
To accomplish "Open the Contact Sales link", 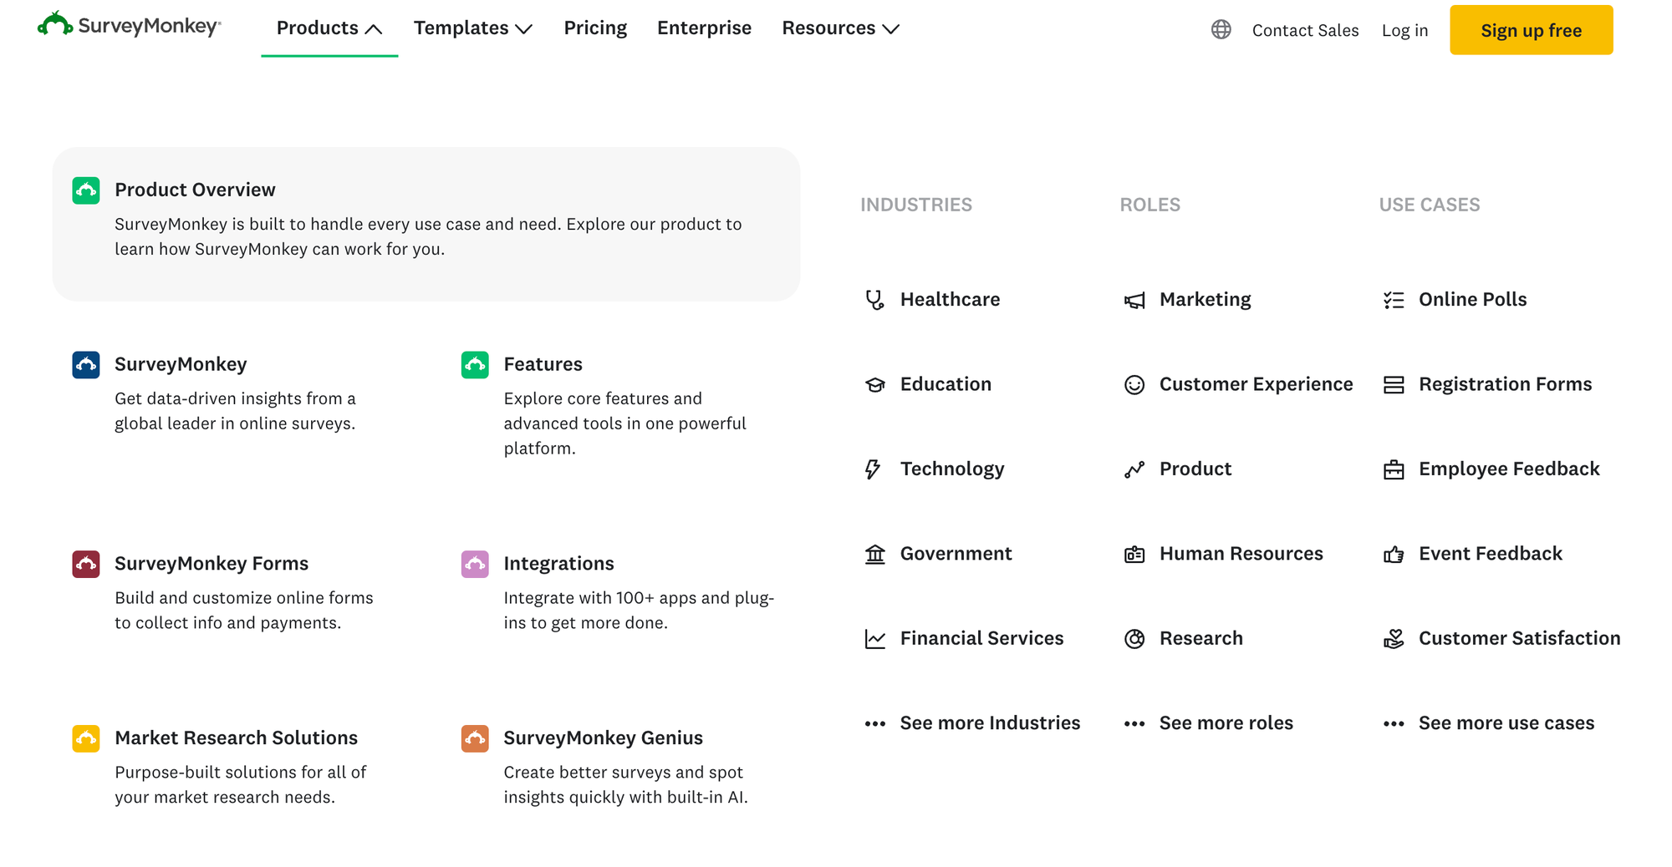I will (1305, 30).
